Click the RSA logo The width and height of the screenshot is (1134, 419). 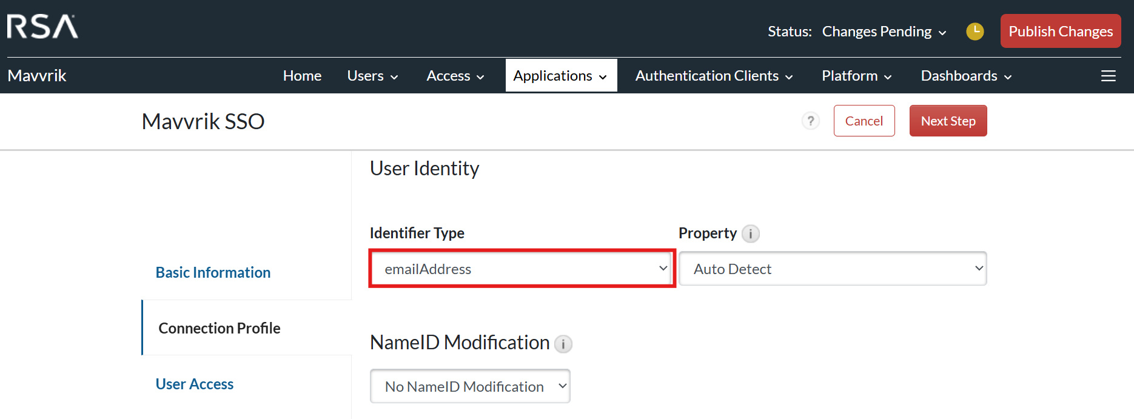tap(42, 27)
